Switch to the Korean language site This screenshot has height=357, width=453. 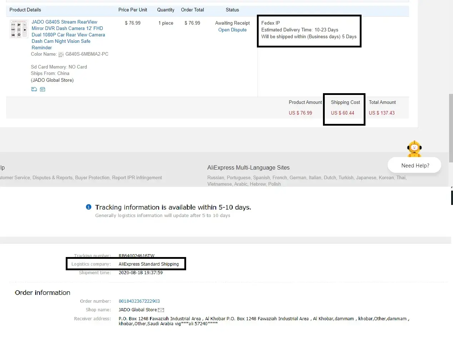386,177
